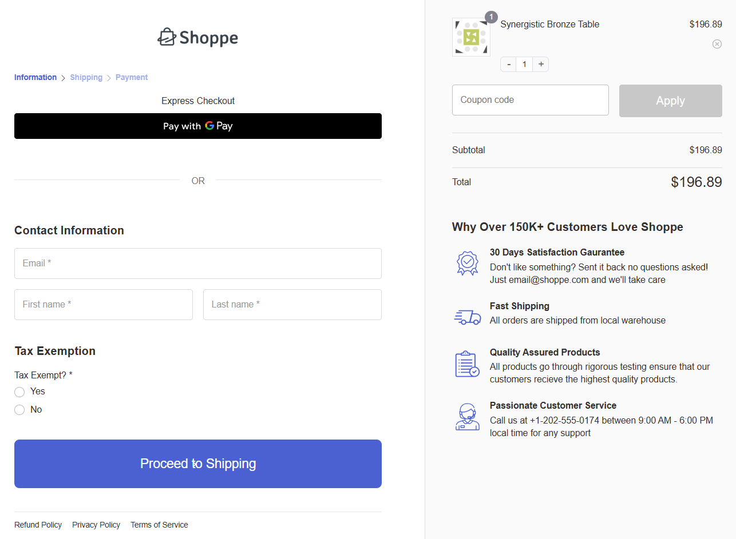Click the Shoppe logo
Viewport: 736px width, 539px height.
(x=197, y=37)
